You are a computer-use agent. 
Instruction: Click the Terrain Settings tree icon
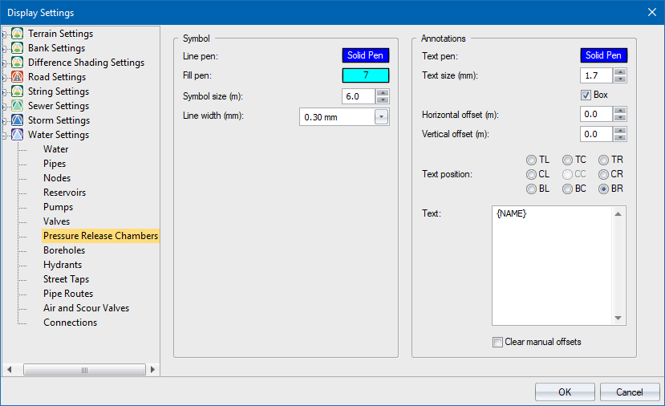pyautogui.click(x=18, y=34)
